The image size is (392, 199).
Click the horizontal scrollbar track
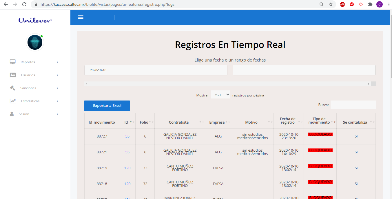coord(227,84)
